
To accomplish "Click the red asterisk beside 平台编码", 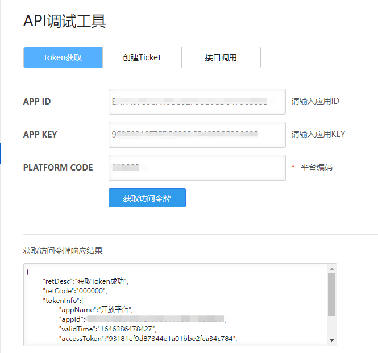I will point(293,167).
